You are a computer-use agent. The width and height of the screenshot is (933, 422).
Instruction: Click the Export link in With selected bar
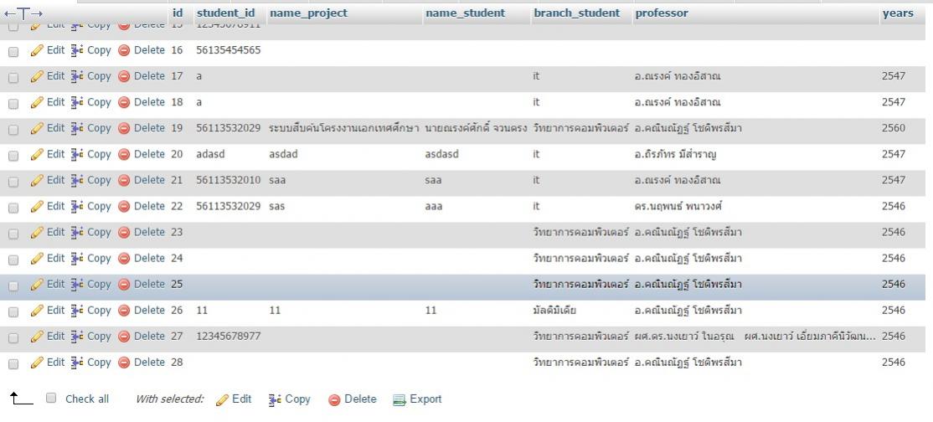click(425, 399)
